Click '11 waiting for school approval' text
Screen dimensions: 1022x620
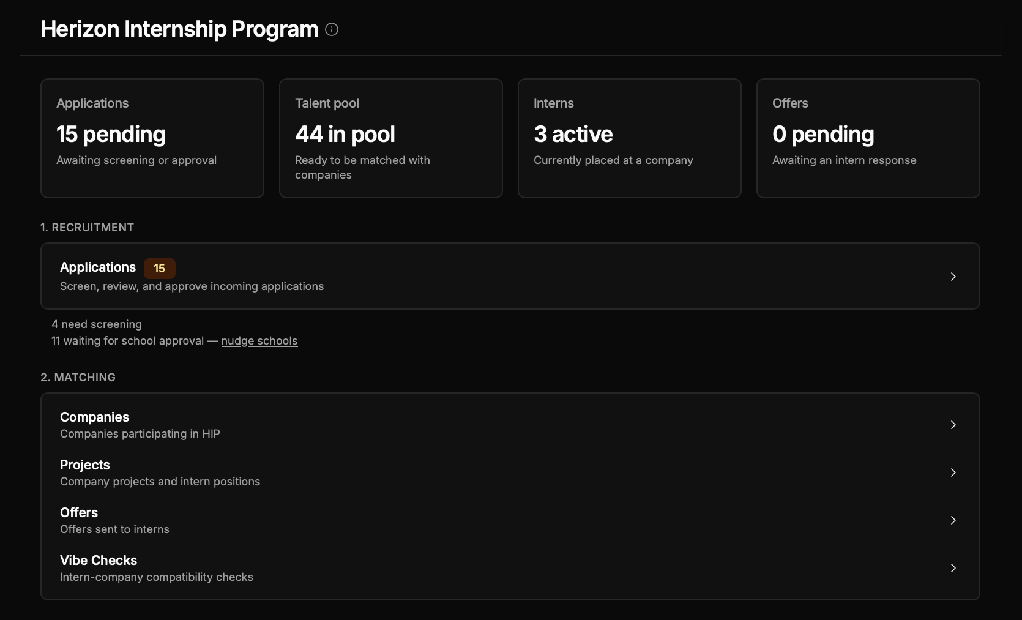tap(127, 341)
